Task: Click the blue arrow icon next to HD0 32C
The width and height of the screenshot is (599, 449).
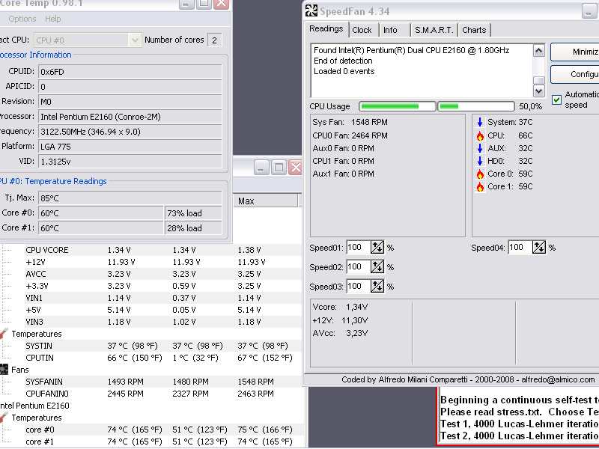Action: pyautogui.click(x=480, y=161)
